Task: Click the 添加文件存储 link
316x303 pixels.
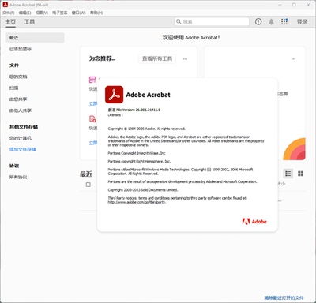Action: (x=23, y=149)
